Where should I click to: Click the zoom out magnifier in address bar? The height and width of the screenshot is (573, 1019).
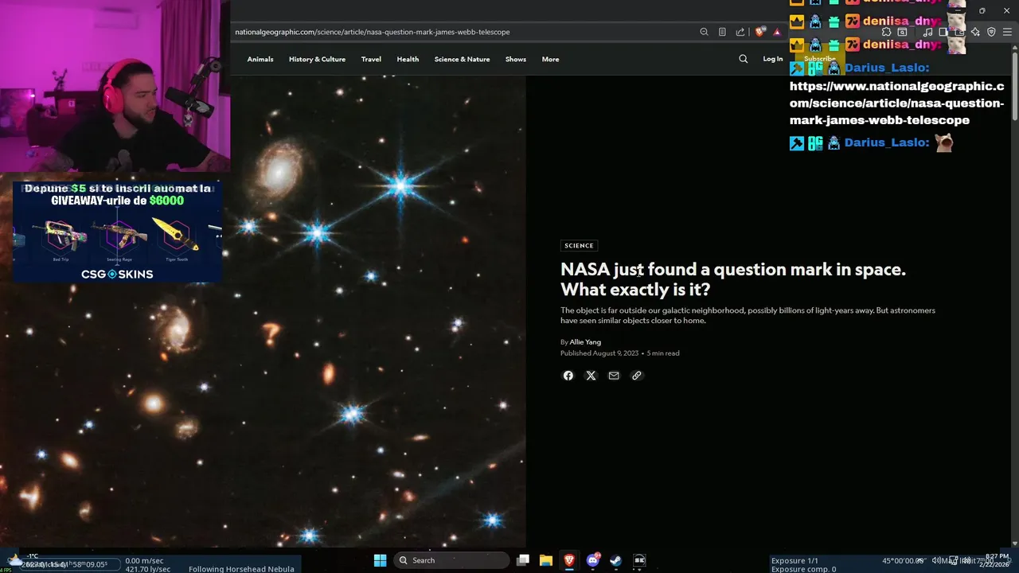point(704,32)
